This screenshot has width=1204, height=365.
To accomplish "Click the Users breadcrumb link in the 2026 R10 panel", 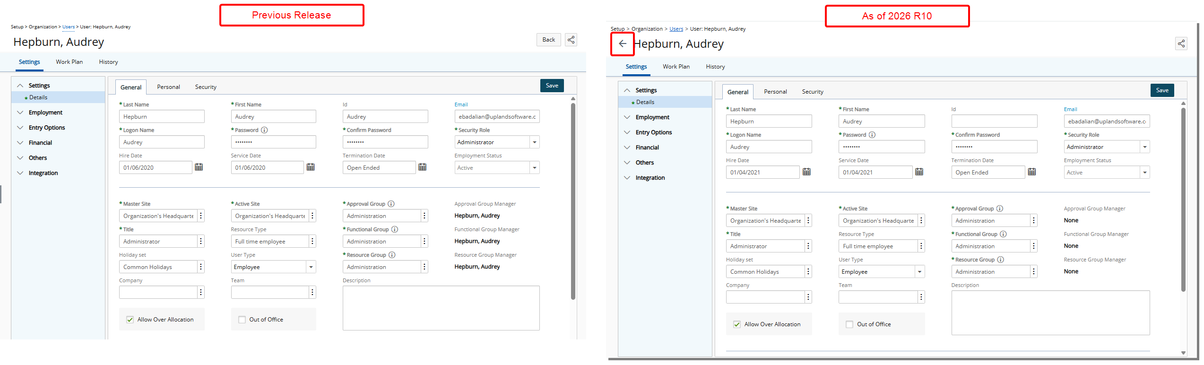I will click(x=676, y=29).
